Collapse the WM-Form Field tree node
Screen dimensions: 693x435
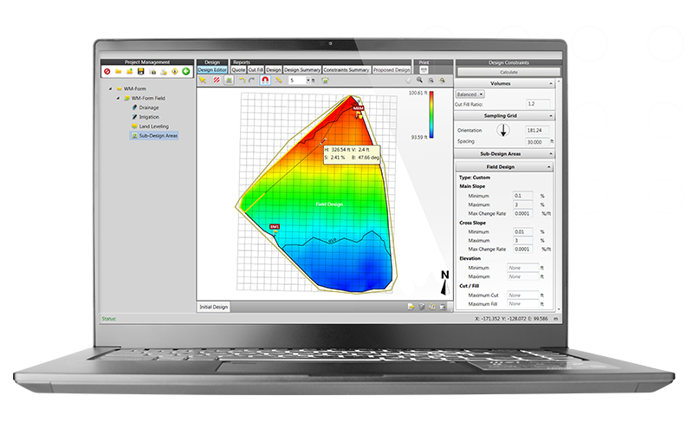[x=118, y=99]
